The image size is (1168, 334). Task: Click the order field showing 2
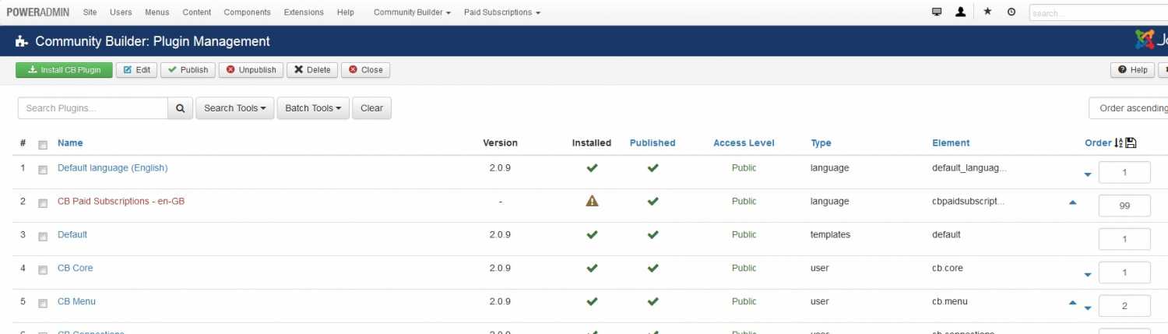coord(1124,306)
